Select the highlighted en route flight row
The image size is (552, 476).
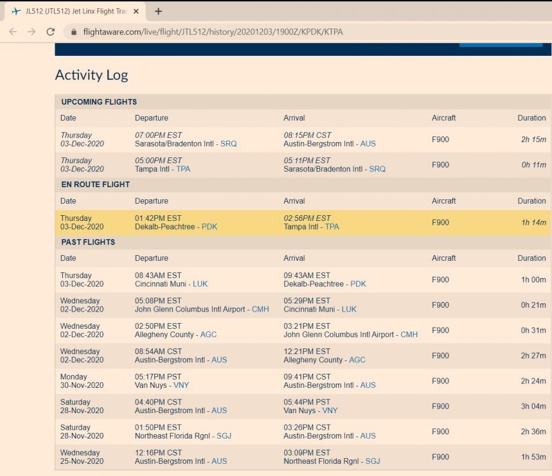click(x=302, y=223)
